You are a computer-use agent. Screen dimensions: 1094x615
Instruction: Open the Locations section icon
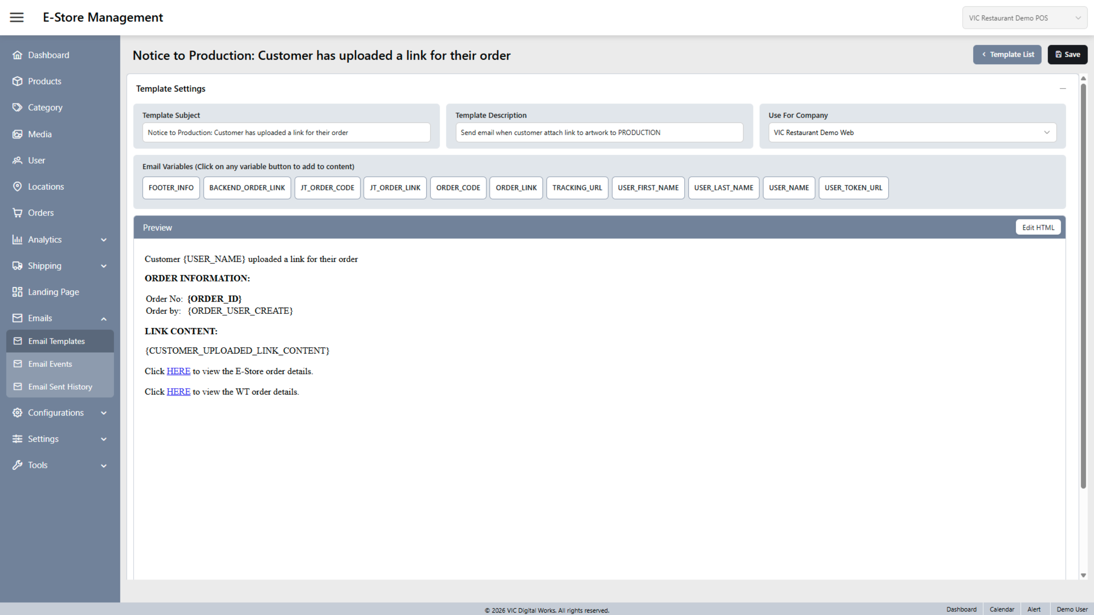(x=17, y=186)
